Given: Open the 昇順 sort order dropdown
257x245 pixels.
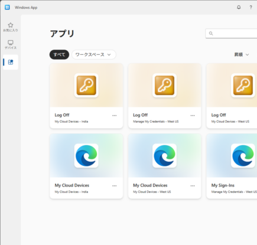Looking at the screenshot, I should pos(242,55).
